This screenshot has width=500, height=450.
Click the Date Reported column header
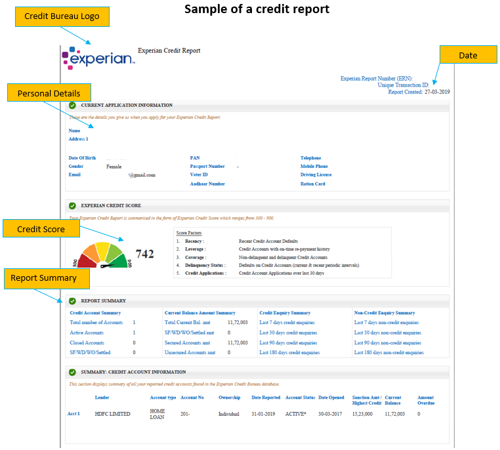pyautogui.click(x=266, y=398)
